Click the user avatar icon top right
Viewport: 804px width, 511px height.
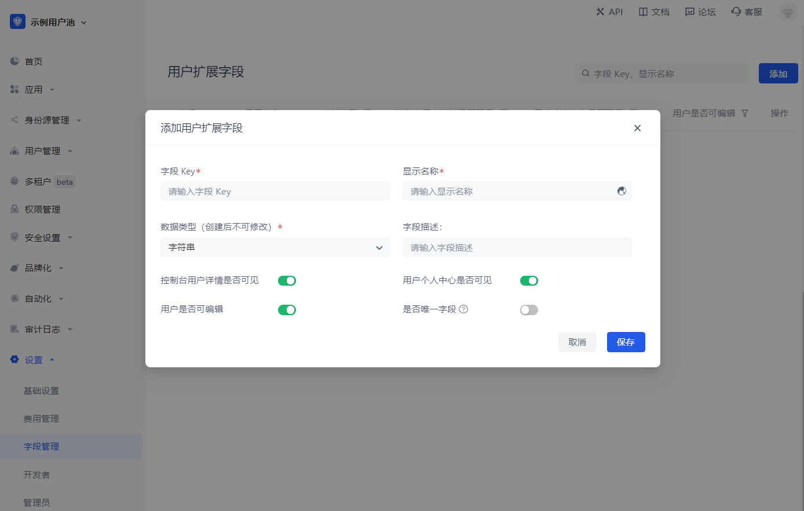click(x=787, y=12)
